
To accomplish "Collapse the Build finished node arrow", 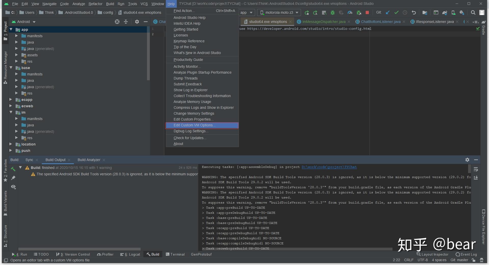I will click(x=20, y=167).
